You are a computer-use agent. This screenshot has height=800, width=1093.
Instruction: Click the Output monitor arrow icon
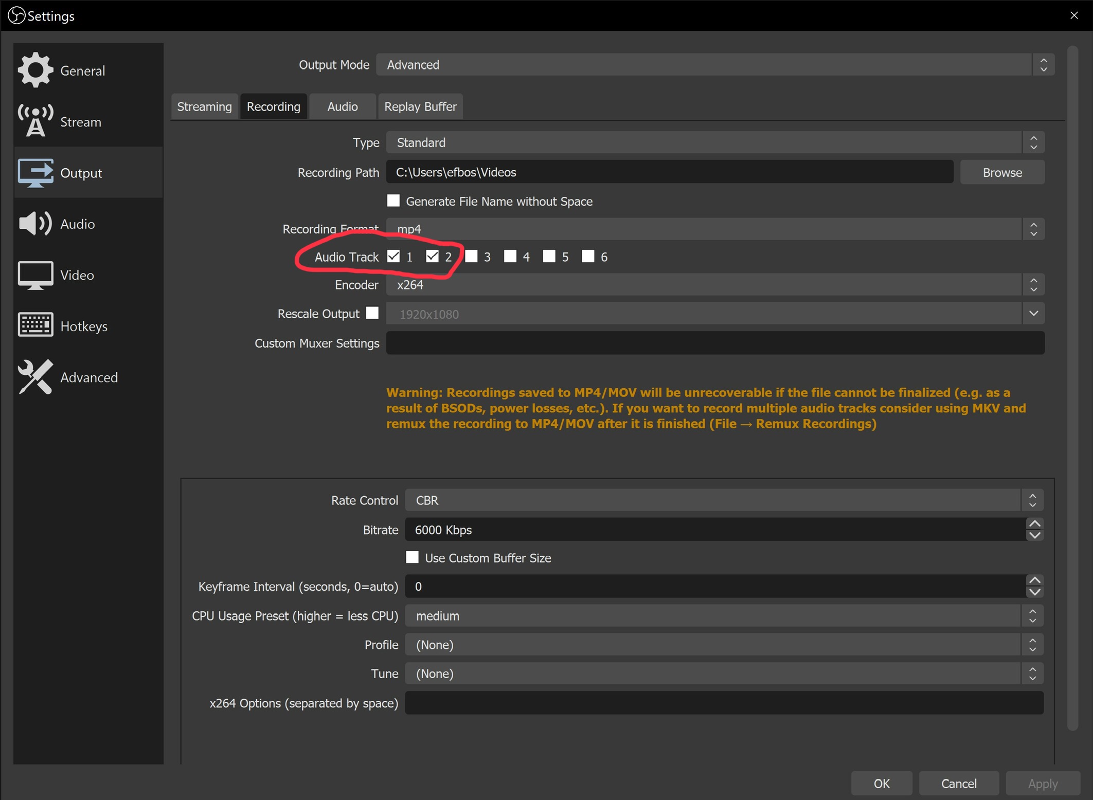click(35, 173)
